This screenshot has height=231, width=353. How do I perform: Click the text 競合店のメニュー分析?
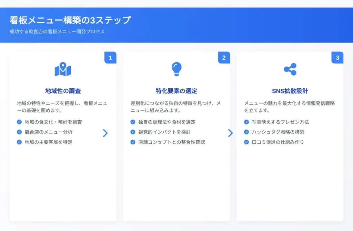pyautogui.click(x=49, y=132)
